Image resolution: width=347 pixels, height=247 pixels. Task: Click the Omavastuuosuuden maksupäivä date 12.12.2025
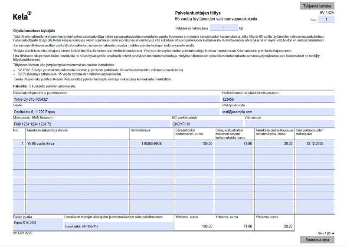click(314, 143)
